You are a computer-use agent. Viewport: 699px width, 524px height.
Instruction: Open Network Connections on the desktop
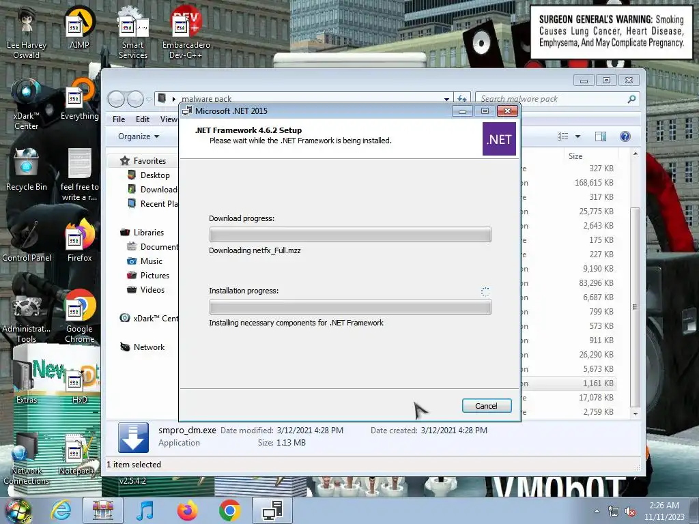click(x=27, y=459)
